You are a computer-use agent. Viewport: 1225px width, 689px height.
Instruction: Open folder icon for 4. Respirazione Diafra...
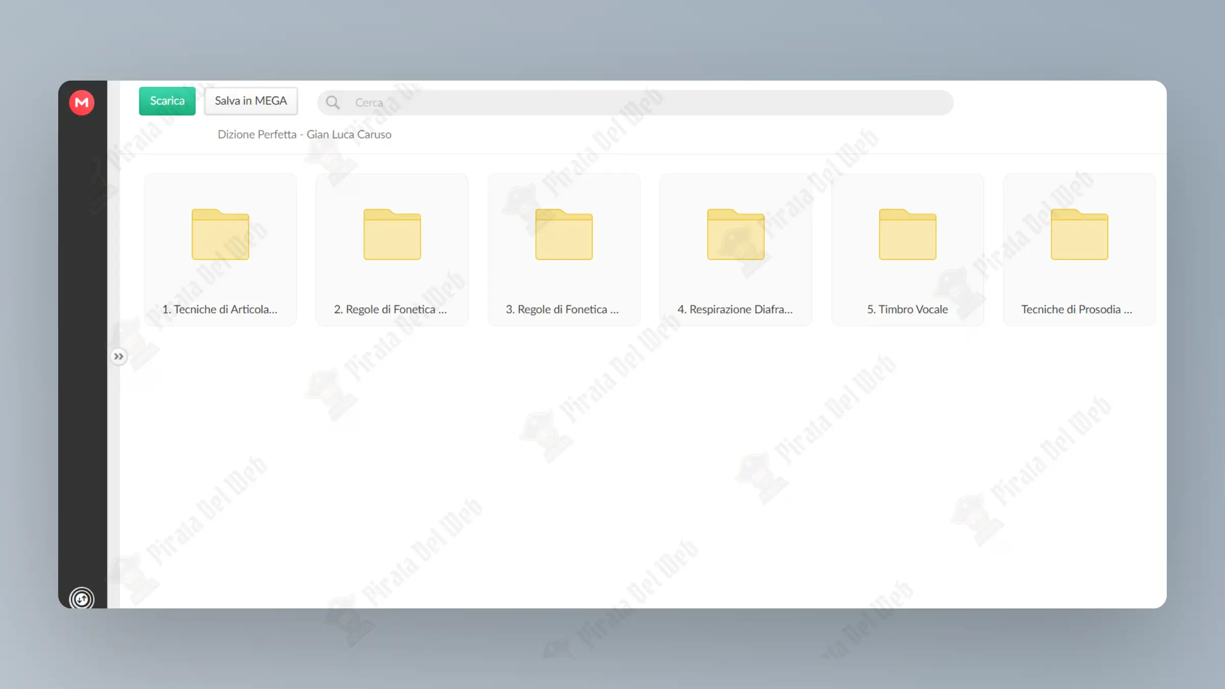click(x=736, y=234)
